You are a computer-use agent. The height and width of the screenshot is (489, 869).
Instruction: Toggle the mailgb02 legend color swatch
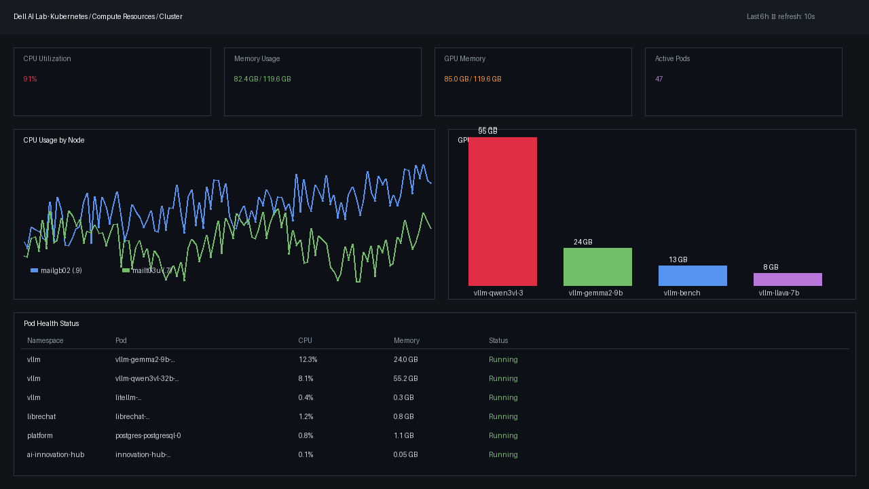coord(35,270)
